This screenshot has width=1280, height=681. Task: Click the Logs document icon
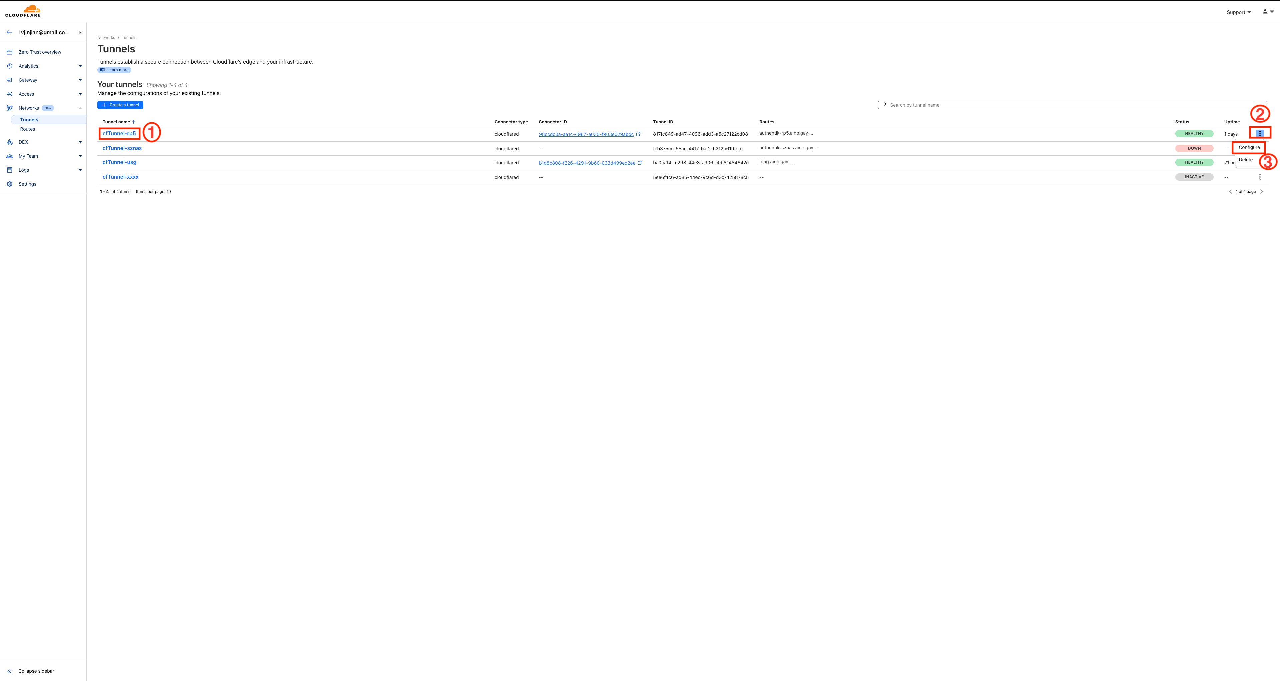point(9,170)
